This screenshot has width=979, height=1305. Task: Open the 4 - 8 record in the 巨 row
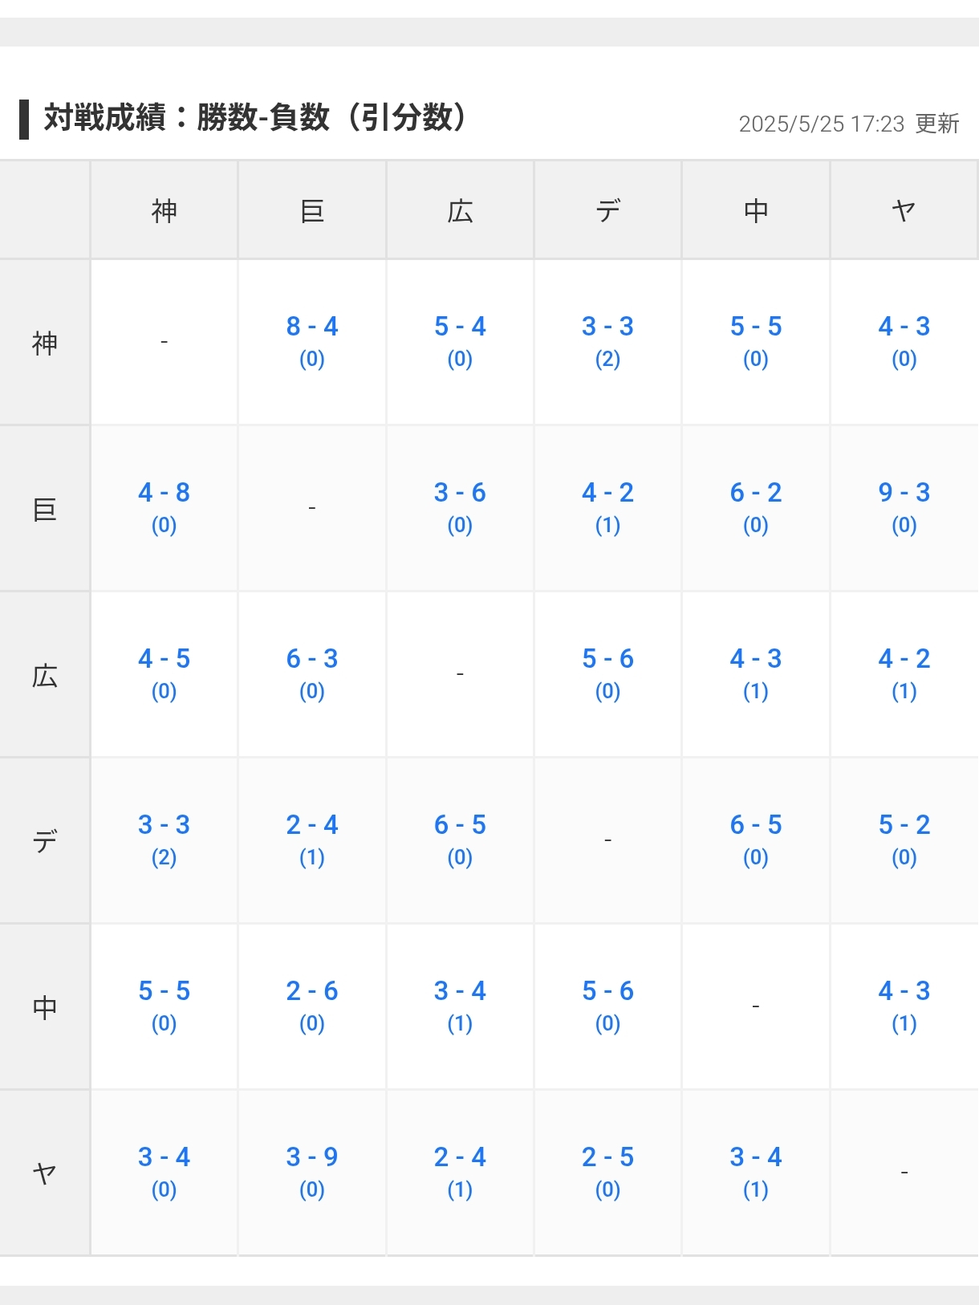tap(164, 493)
